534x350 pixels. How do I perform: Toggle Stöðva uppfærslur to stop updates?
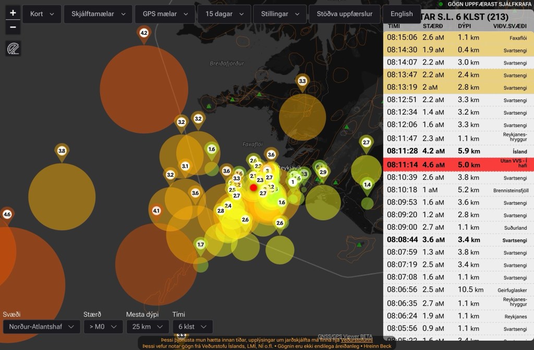344,14
